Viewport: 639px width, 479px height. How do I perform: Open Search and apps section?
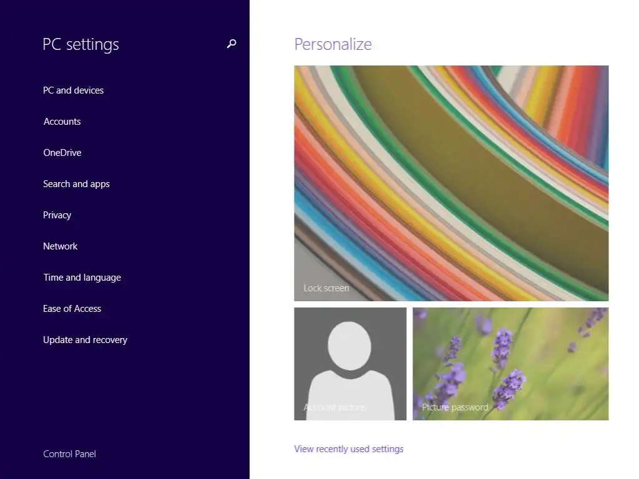76,184
